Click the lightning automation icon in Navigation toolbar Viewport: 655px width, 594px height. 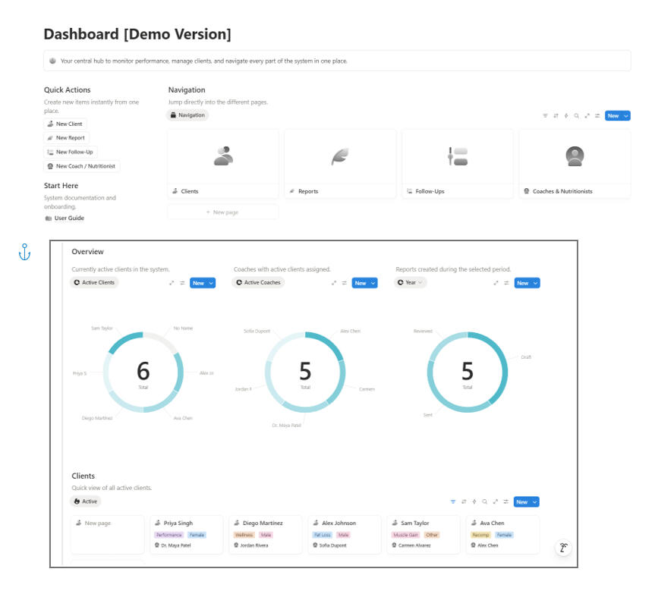(565, 116)
